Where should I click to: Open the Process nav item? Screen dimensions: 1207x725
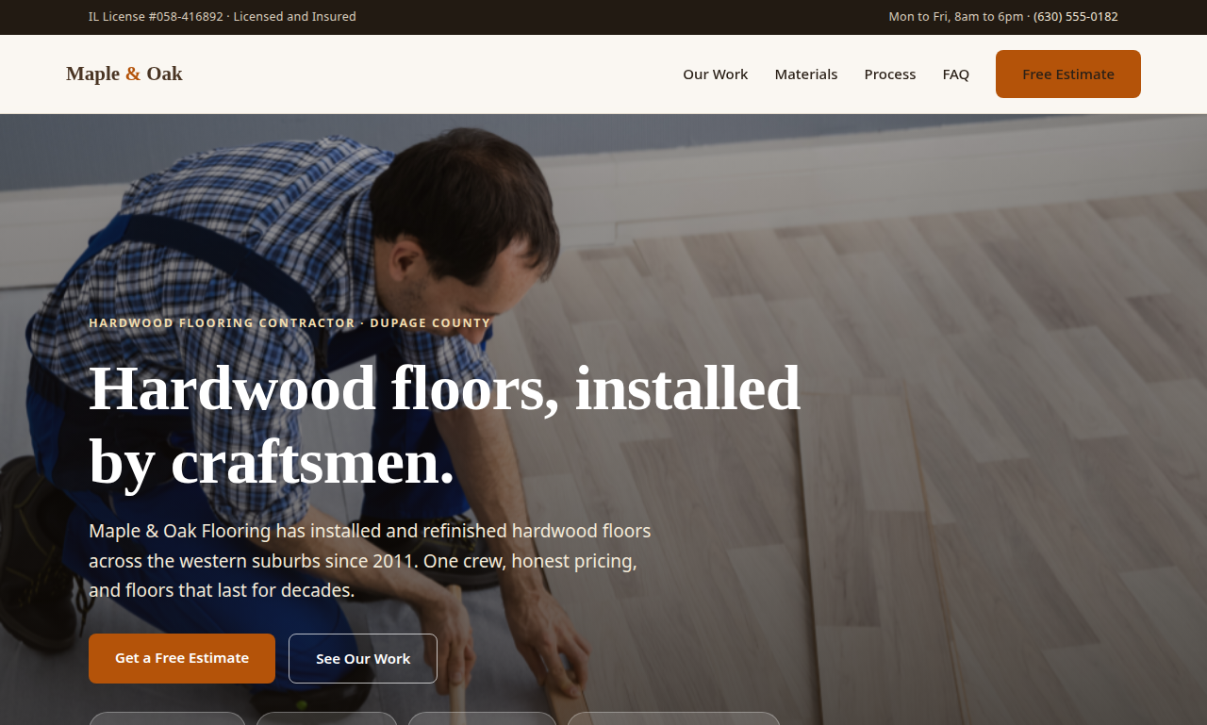890,74
